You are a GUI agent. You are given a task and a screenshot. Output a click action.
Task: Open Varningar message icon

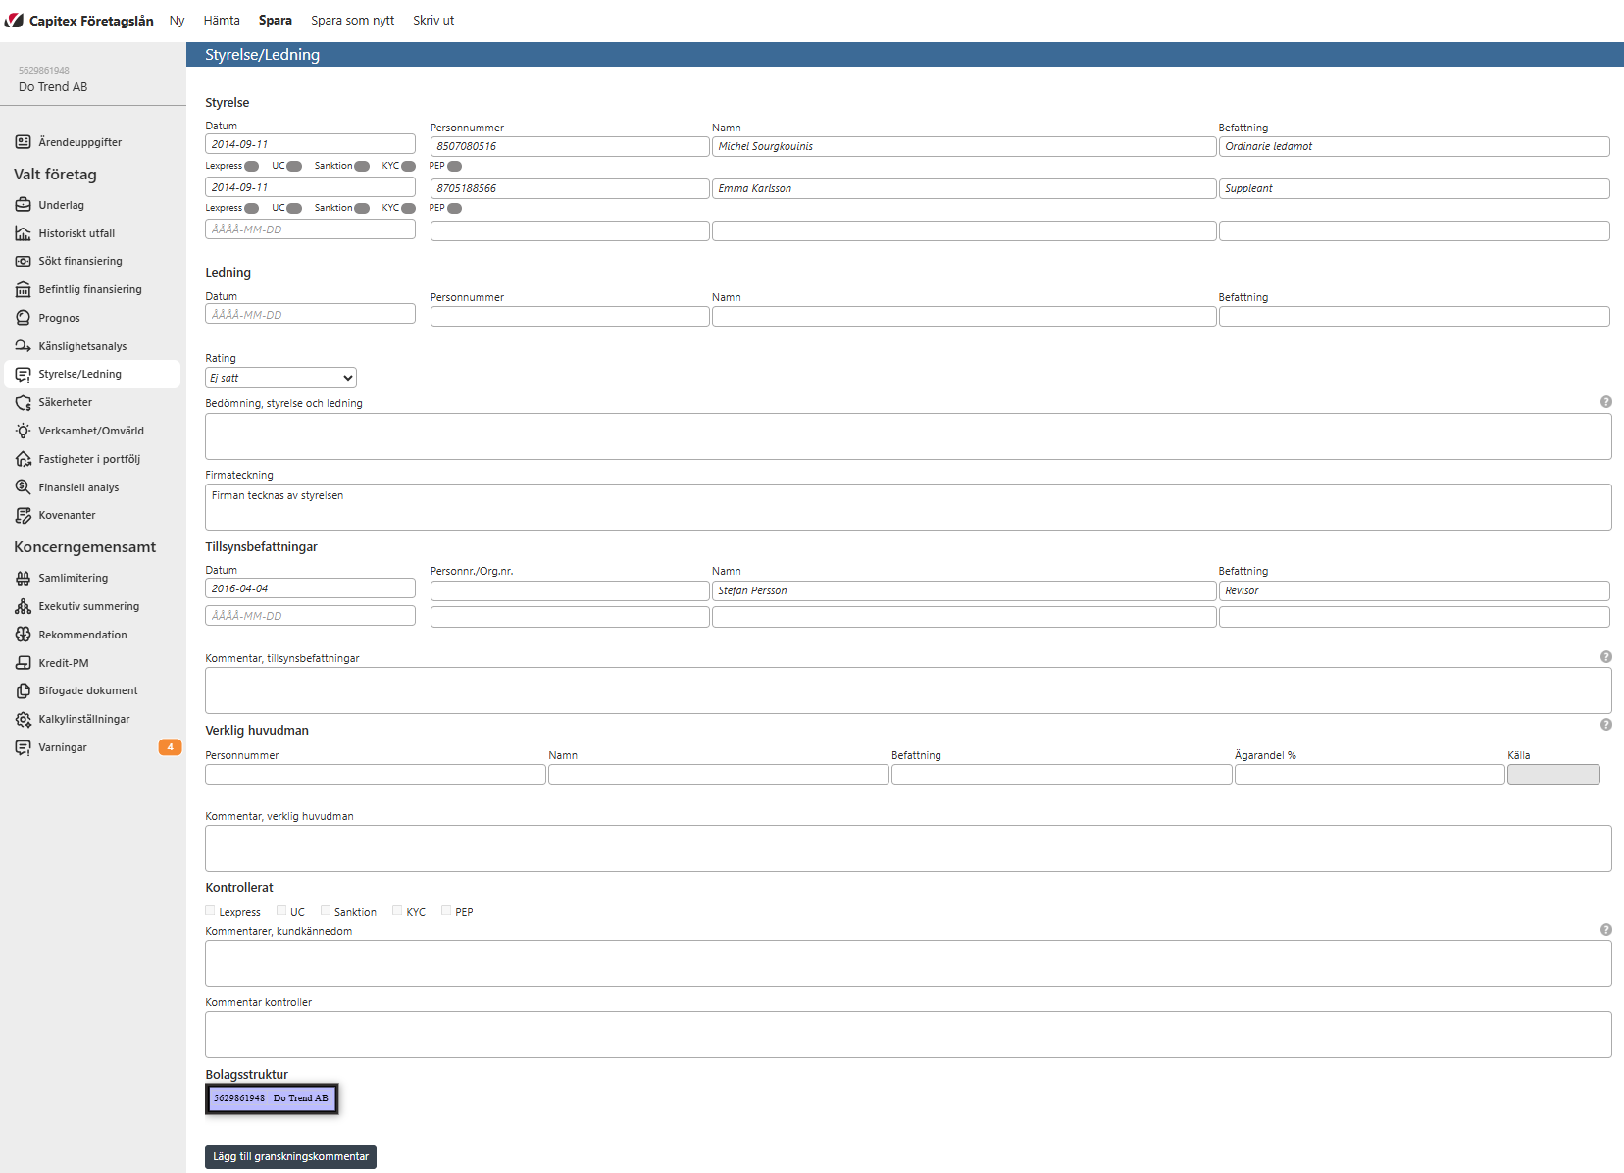tap(23, 747)
